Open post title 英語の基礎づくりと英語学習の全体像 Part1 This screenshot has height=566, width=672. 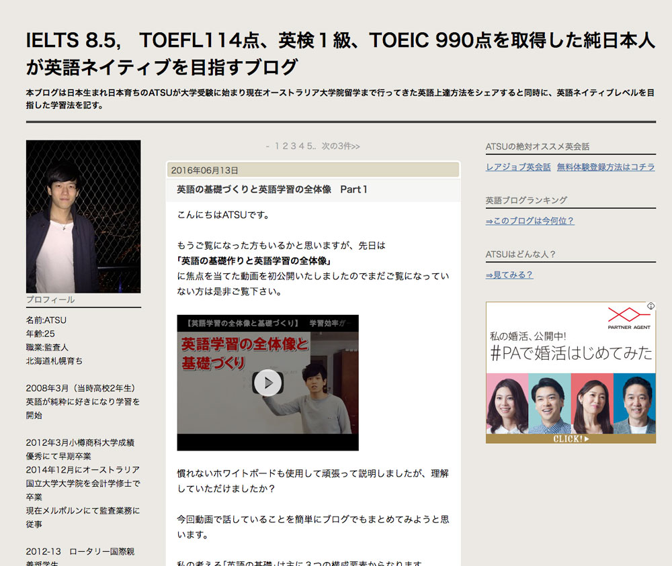click(x=272, y=189)
